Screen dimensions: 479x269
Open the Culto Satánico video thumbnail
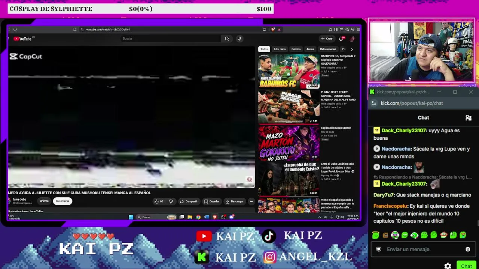289,179
